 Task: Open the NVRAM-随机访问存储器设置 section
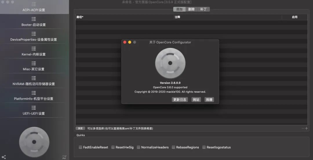34,81
